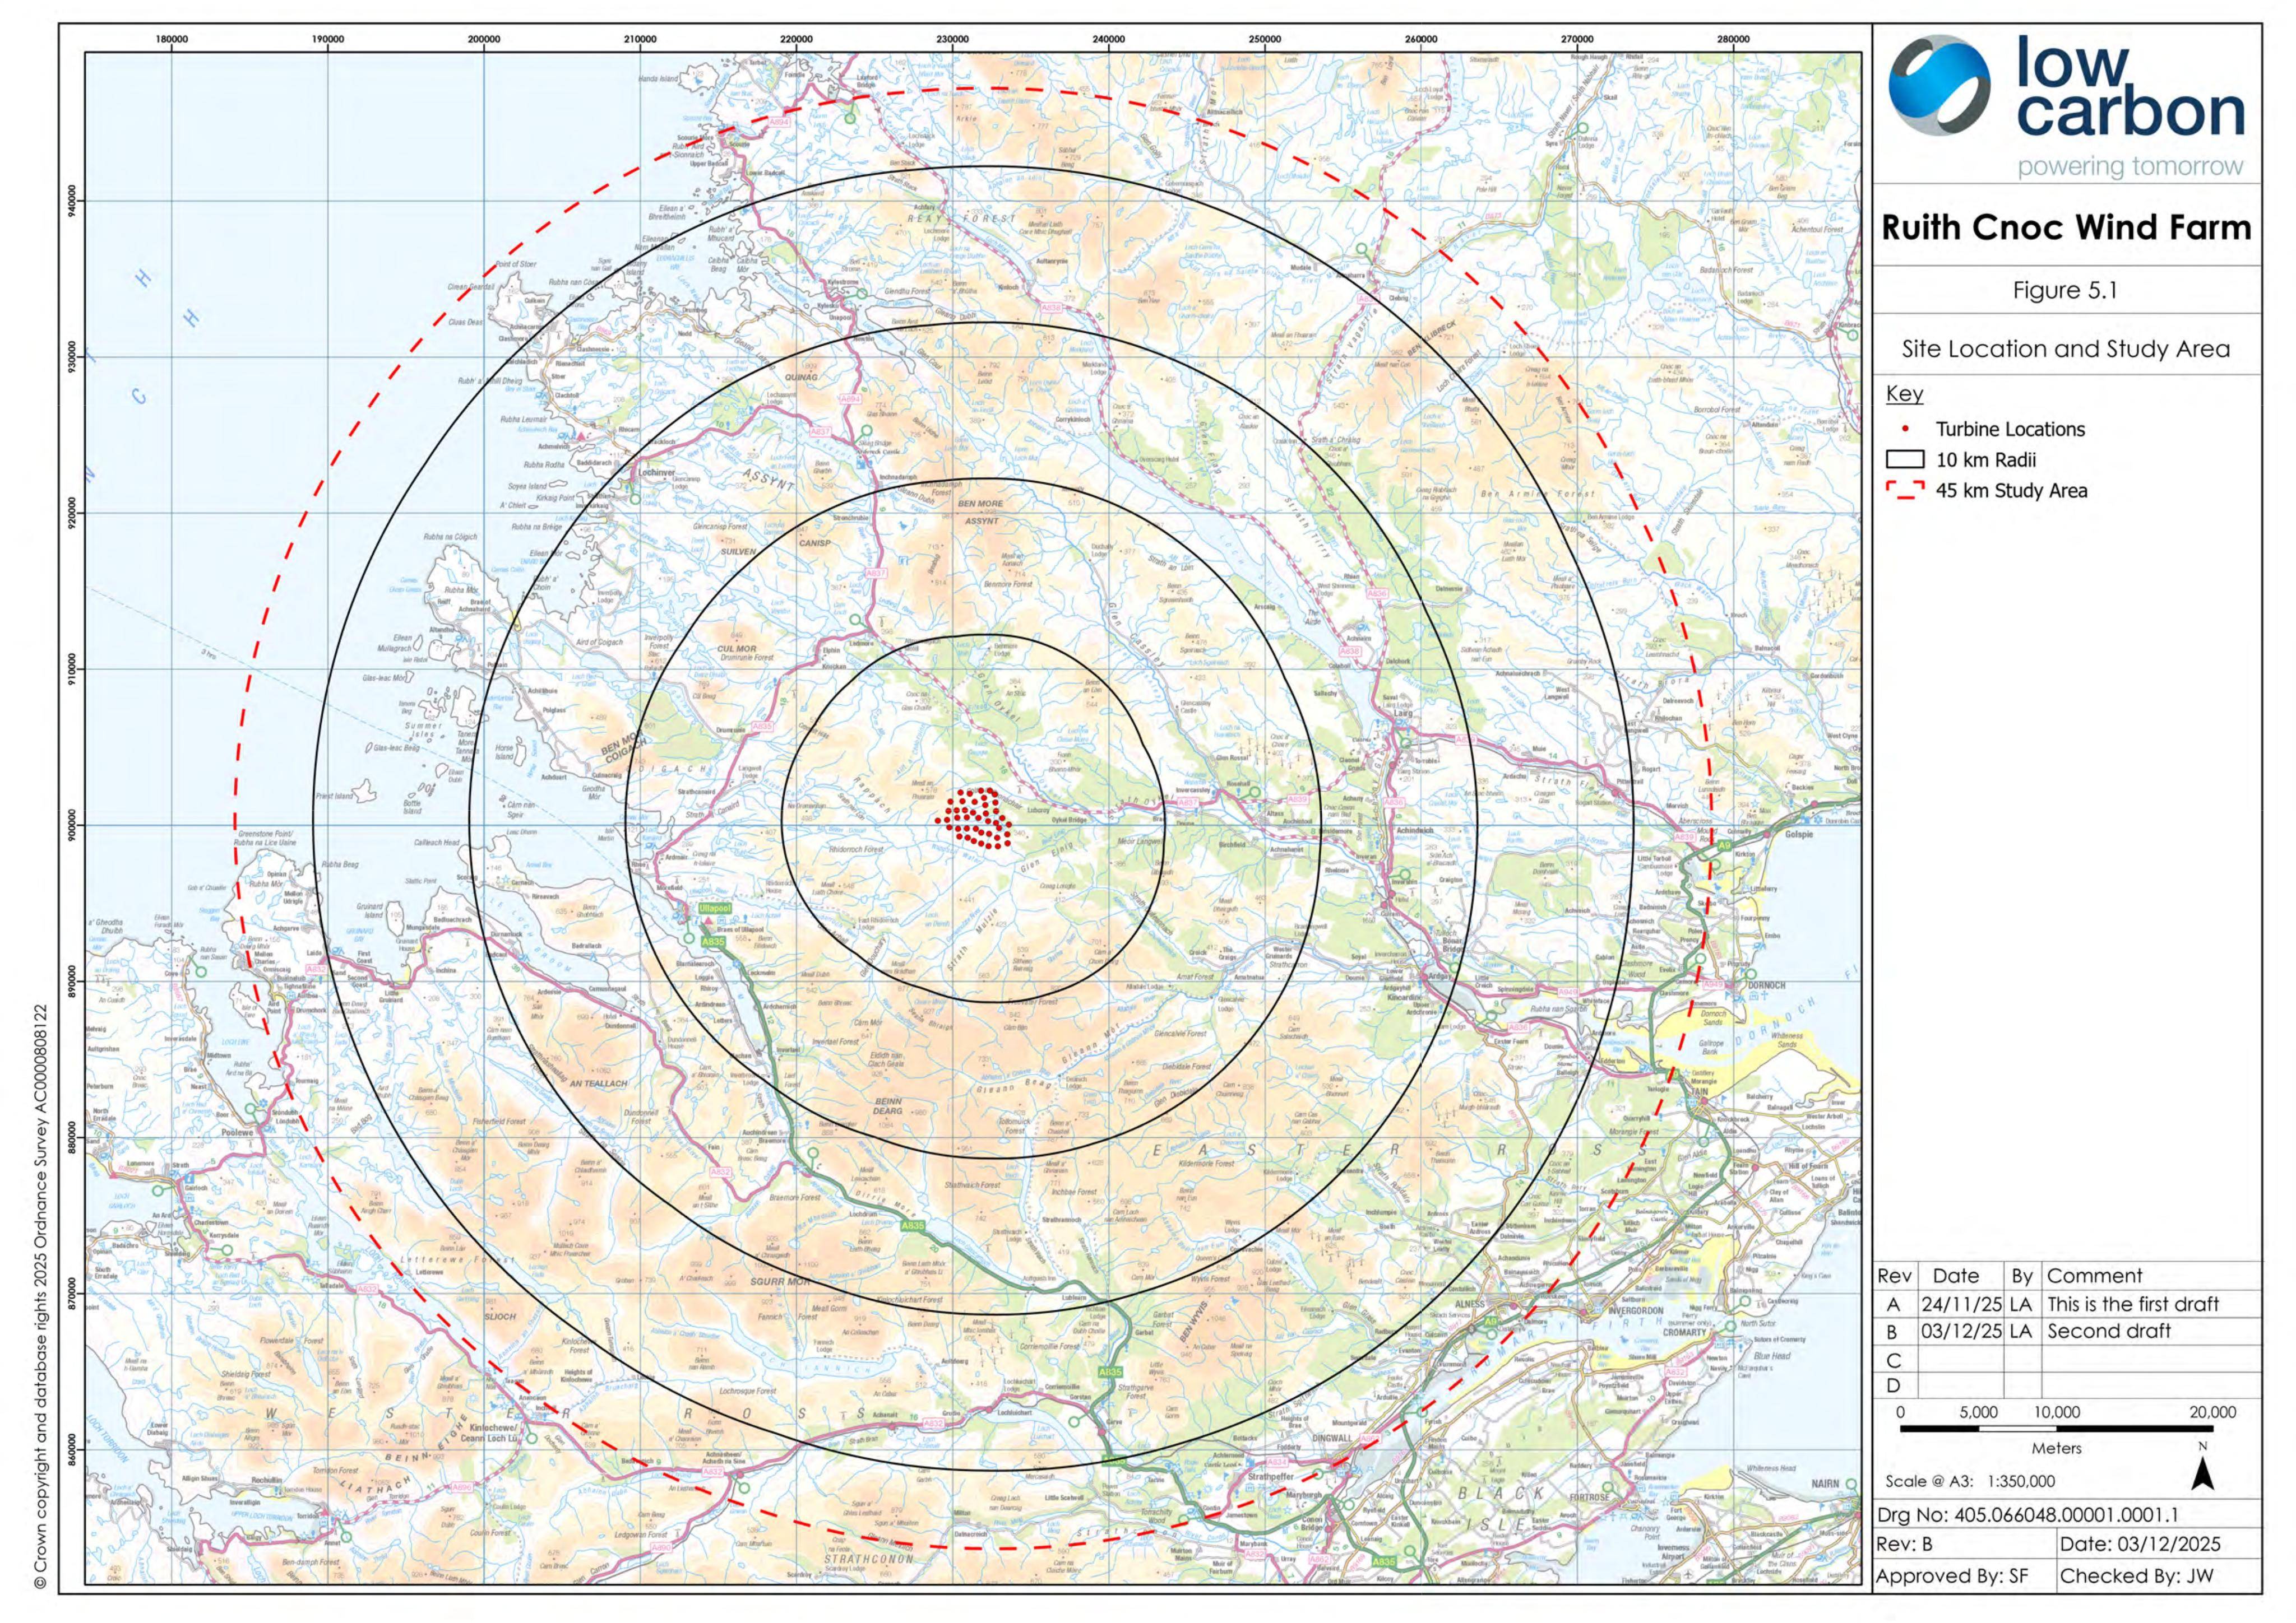Click the underlined 'Key' heading
The image size is (2296, 1623).
tap(1904, 394)
